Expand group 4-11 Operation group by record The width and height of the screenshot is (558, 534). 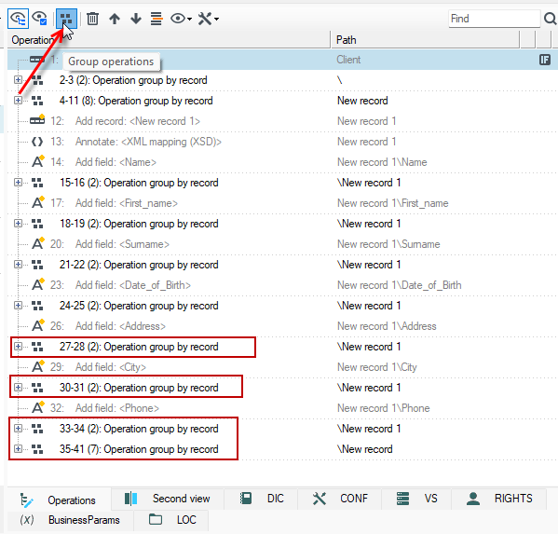tap(18, 101)
